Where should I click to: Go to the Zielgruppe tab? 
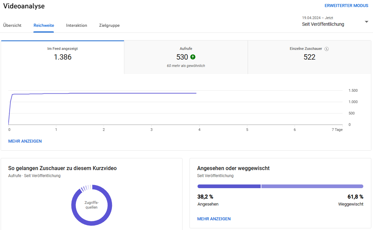point(109,25)
